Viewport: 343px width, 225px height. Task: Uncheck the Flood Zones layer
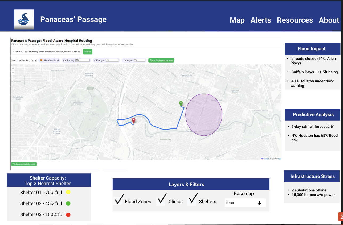[119, 199]
